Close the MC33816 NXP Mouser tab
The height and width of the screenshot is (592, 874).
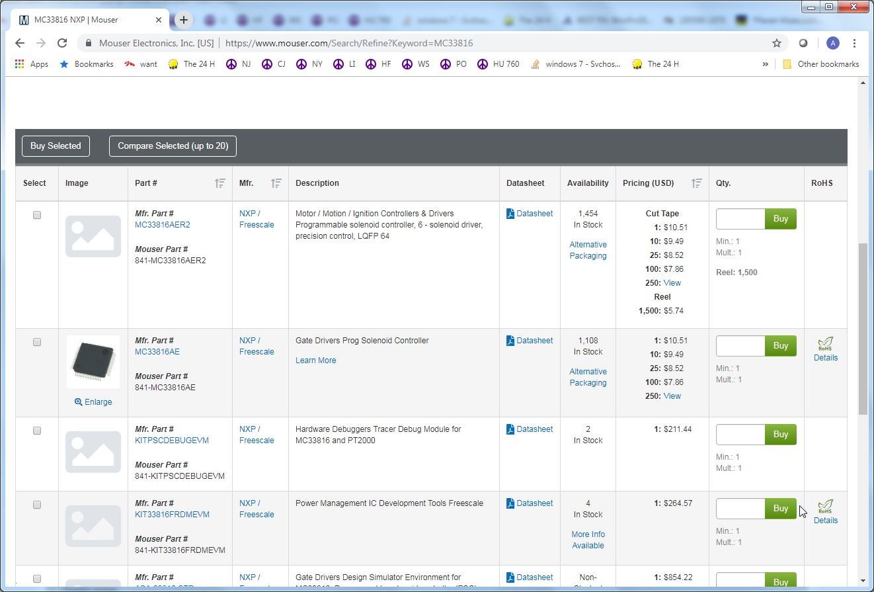pos(159,20)
